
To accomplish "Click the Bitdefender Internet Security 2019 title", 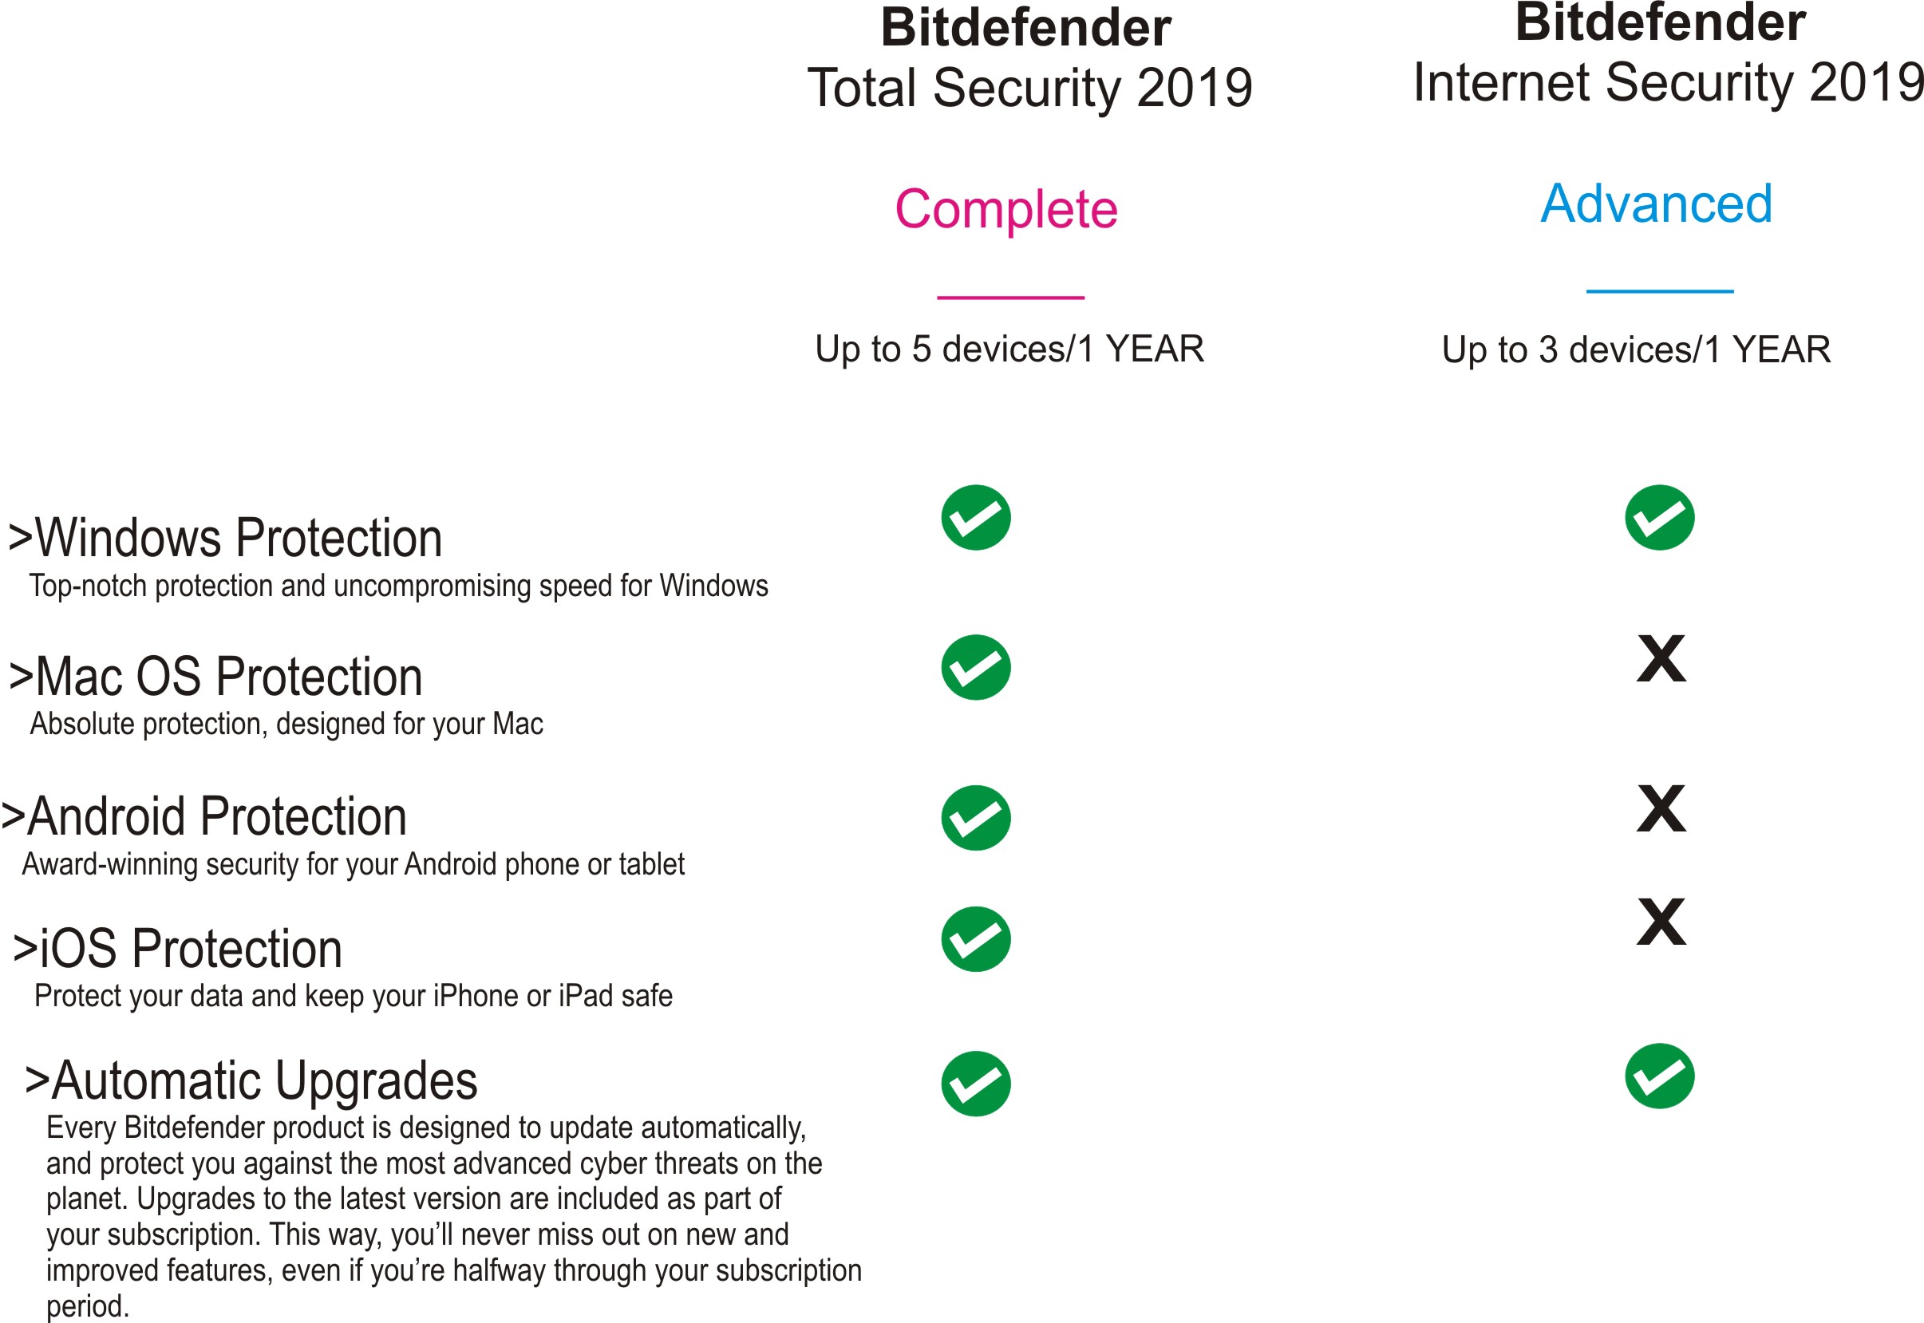I will [1668, 54].
